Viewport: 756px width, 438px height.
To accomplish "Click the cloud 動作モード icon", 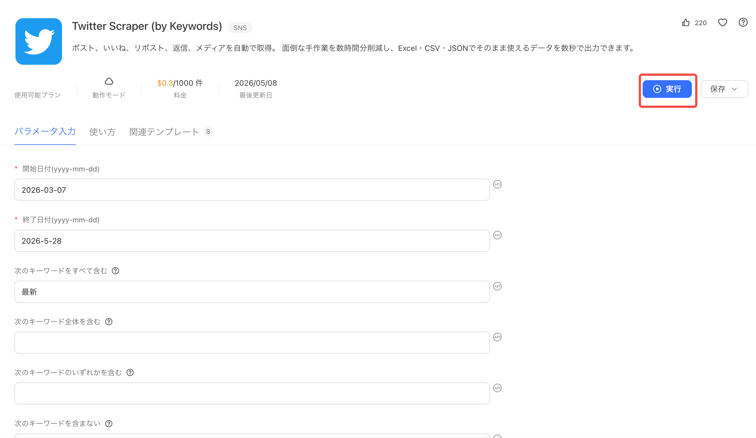I will tap(109, 81).
